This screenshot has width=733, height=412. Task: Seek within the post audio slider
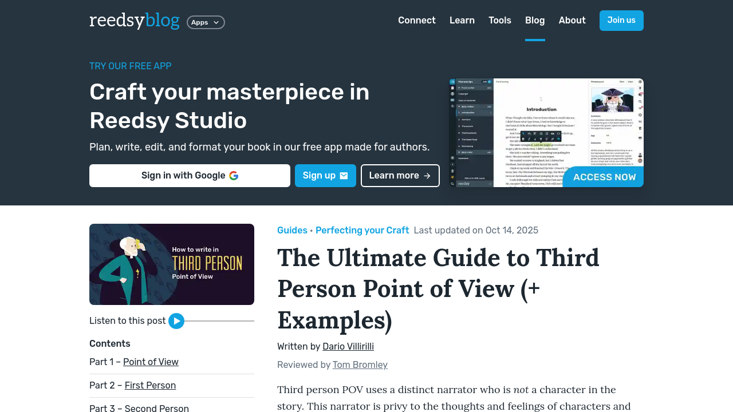[219, 321]
